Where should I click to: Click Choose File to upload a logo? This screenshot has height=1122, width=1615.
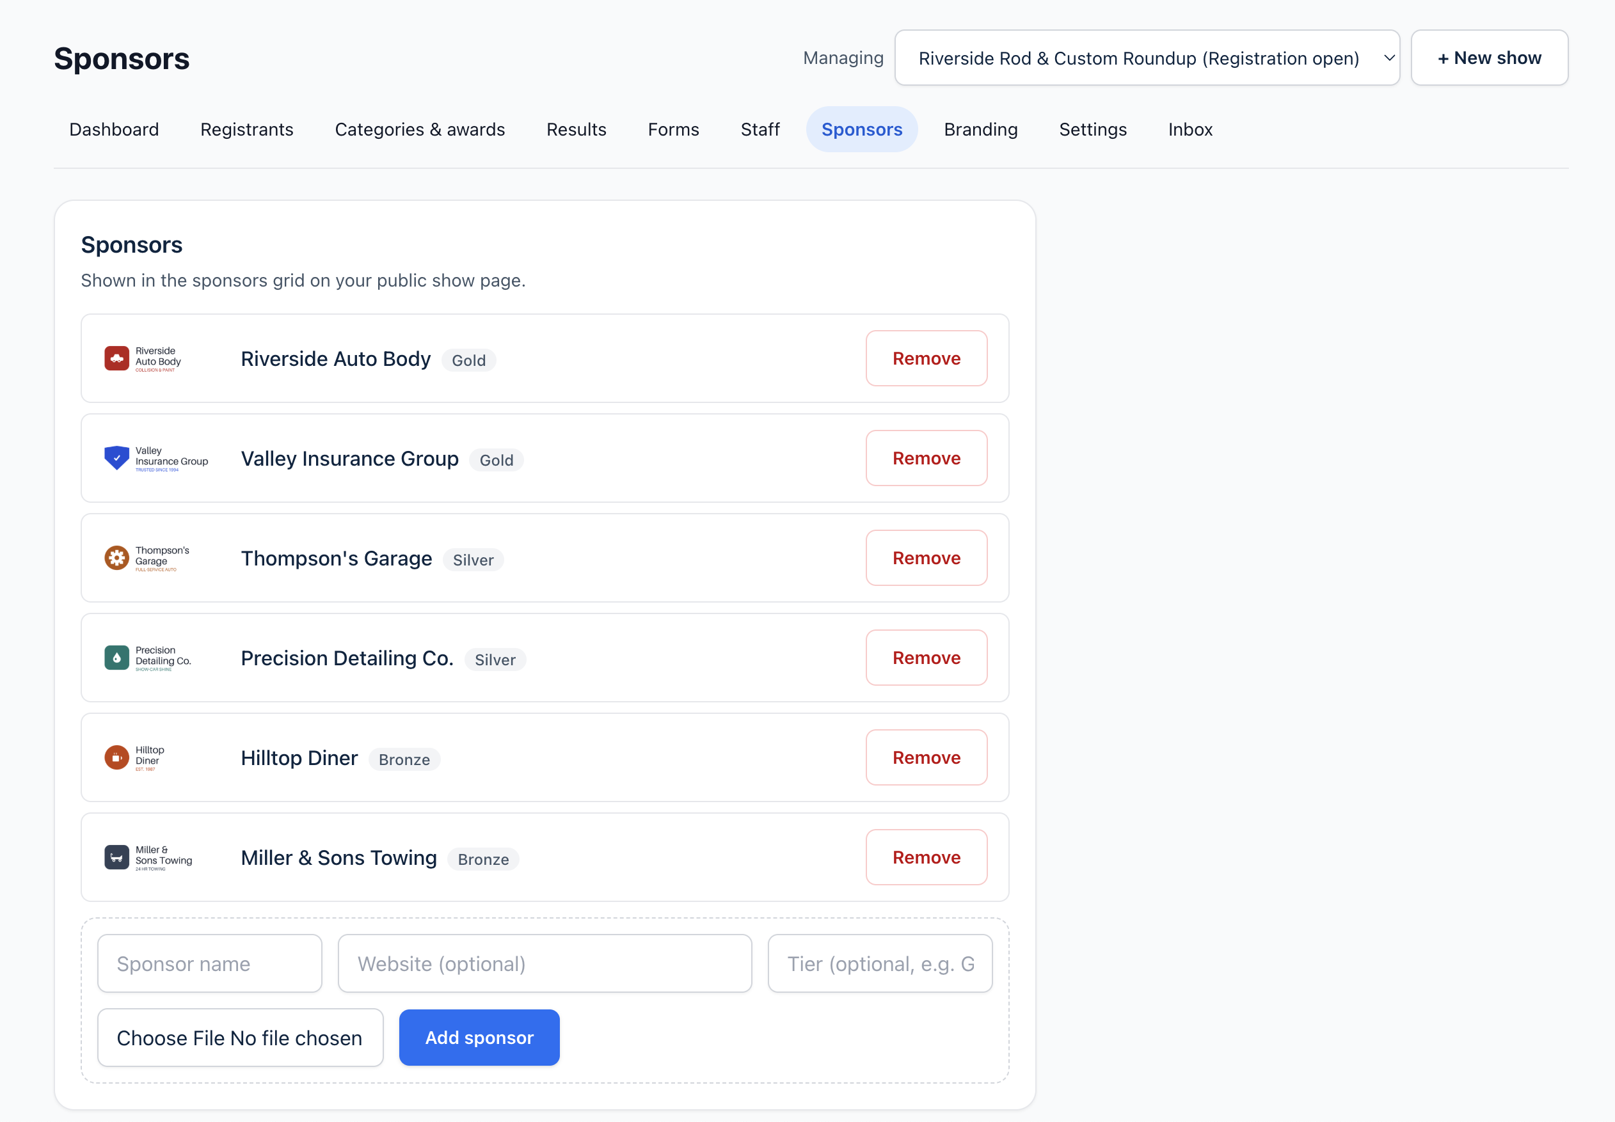point(241,1038)
